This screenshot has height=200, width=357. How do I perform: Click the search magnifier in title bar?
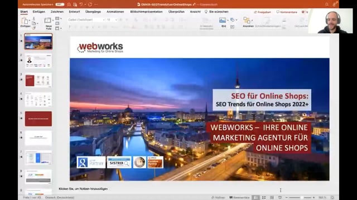coord(327,4)
